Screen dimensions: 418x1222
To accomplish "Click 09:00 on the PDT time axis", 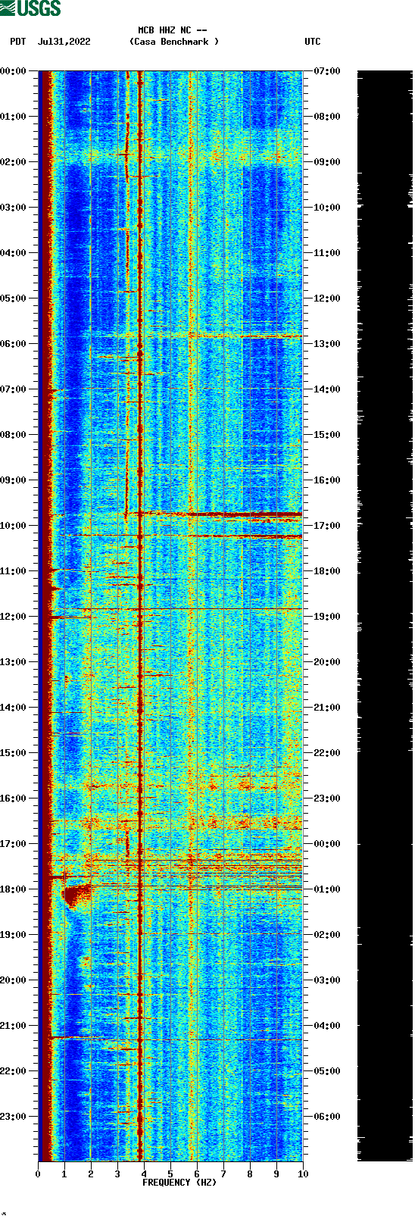I will pos(13,480).
